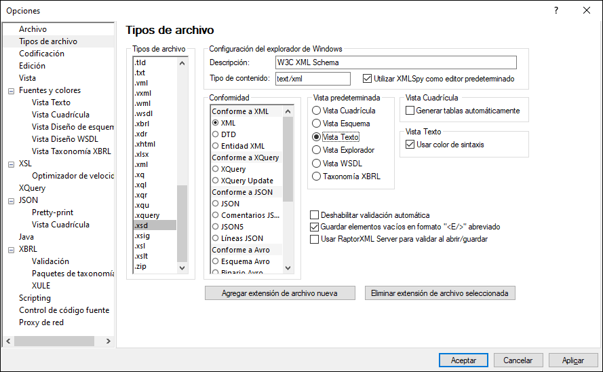Select DTD conformity option
Screen dimensions: 603x372
pos(216,134)
